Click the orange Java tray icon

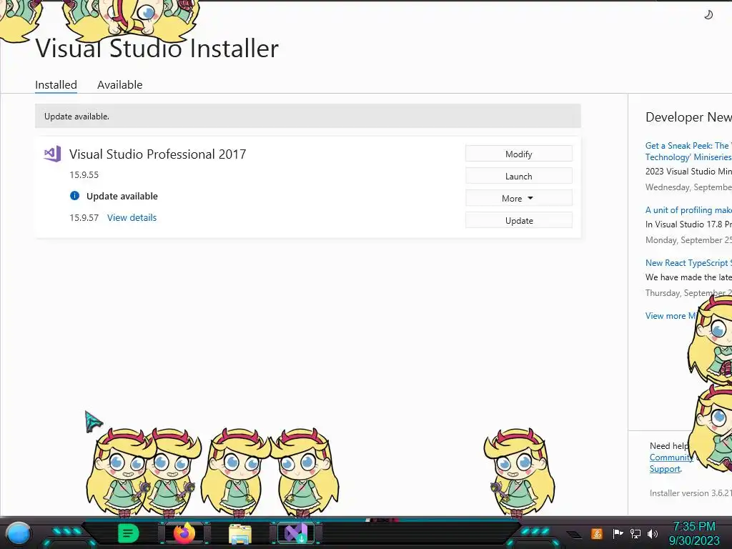[597, 533]
